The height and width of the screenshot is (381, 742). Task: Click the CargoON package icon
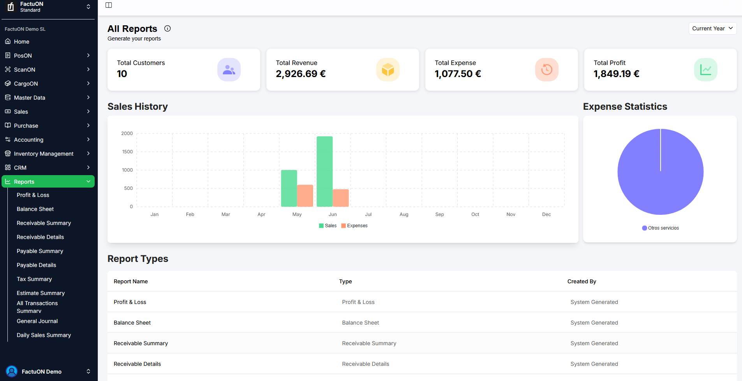point(8,83)
